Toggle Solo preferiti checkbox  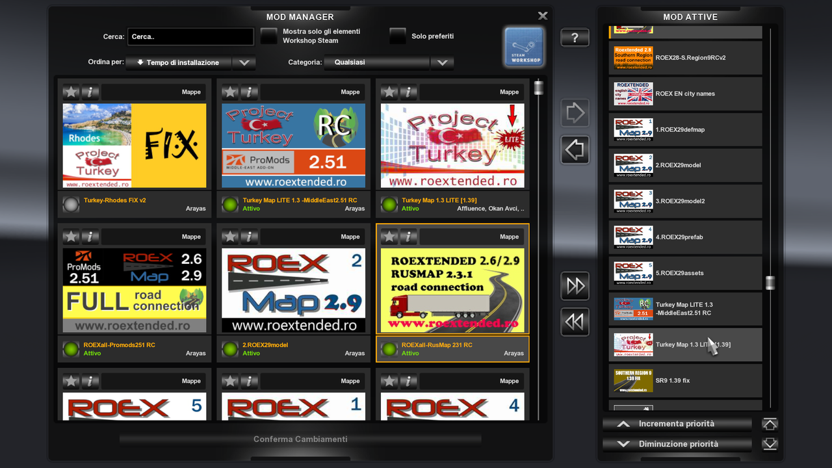pyautogui.click(x=398, y=36)
